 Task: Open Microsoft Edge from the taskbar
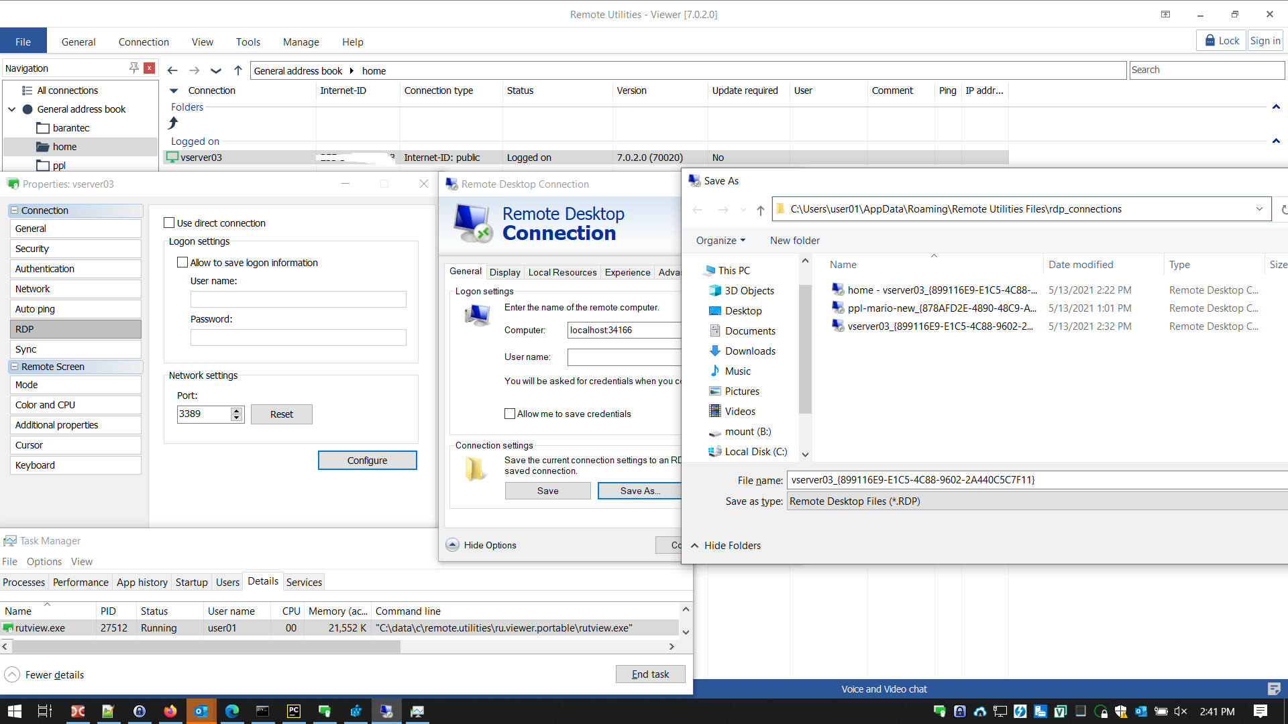click(x=232, y=711)
